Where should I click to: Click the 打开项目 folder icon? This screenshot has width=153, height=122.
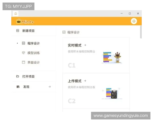tap(18, 76)
